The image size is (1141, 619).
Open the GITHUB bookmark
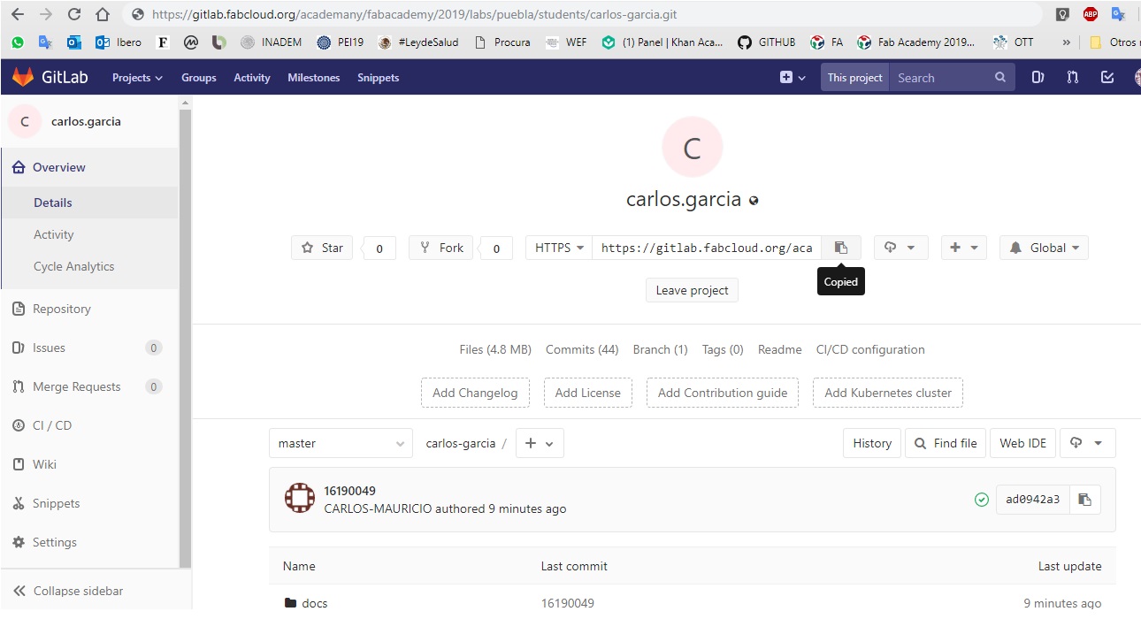point(767,42)
